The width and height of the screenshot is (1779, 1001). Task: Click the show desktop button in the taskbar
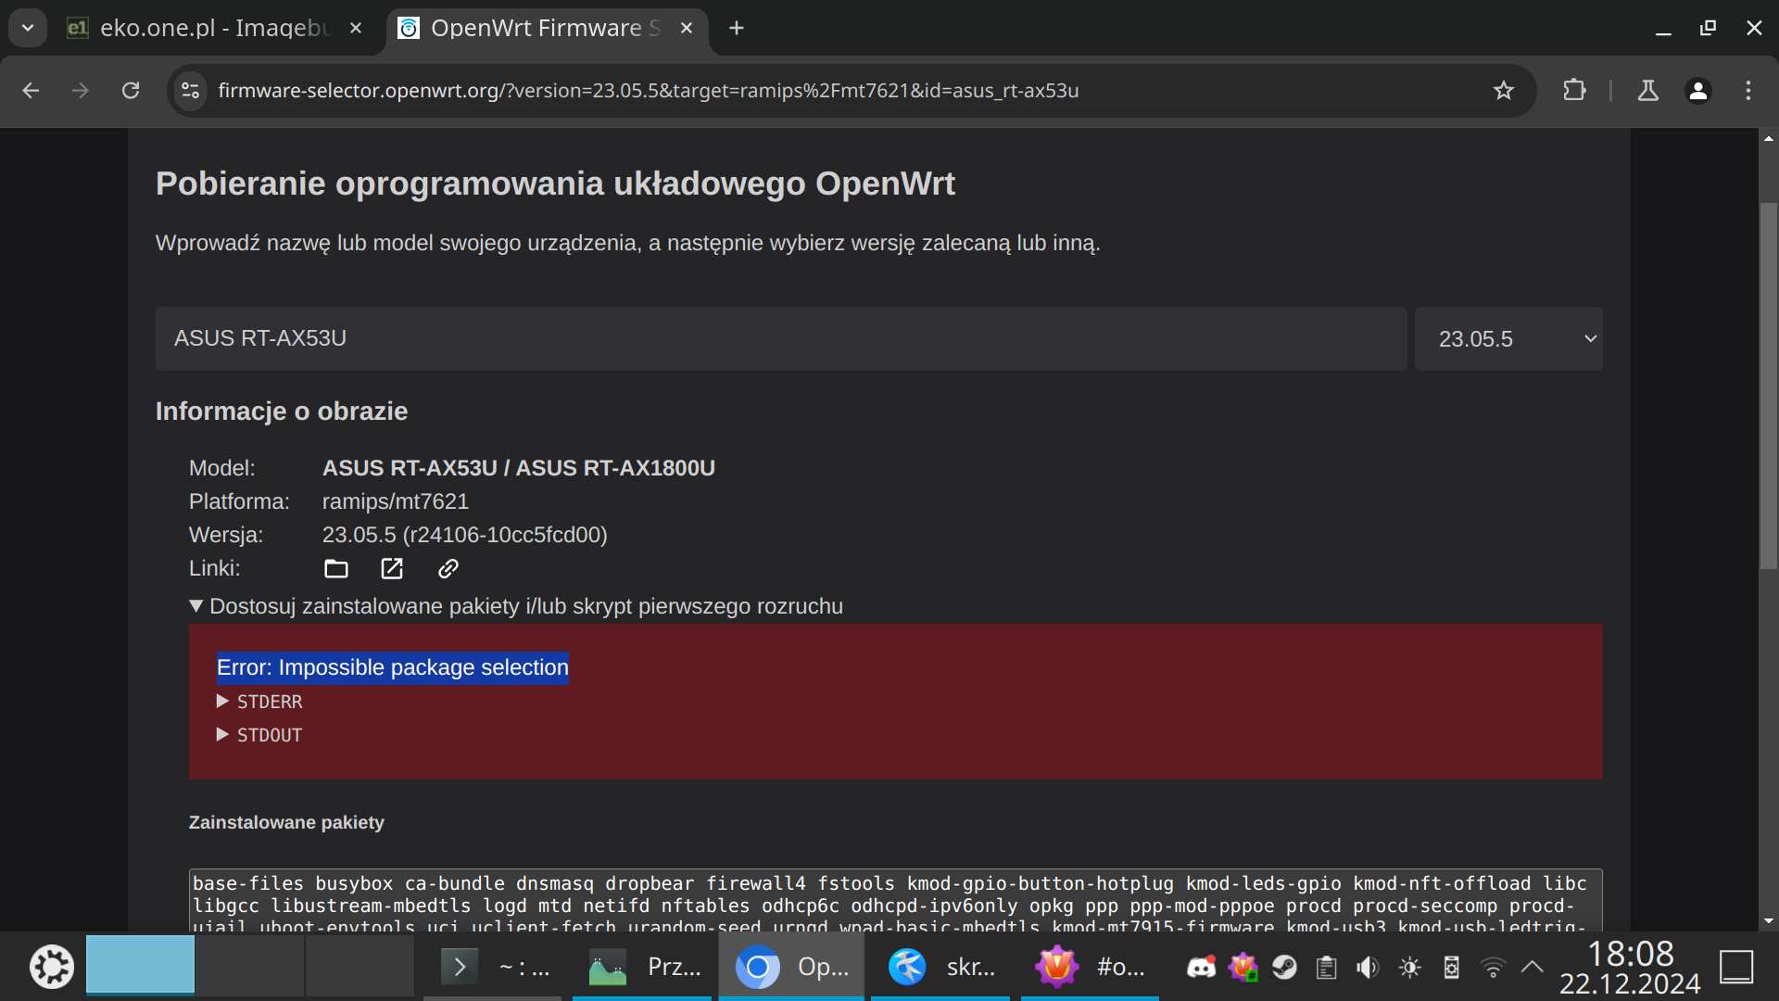tap(1737, 968)
